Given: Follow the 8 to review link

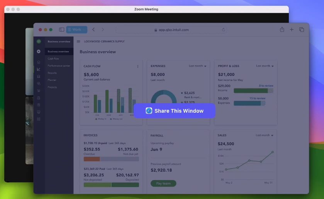Looking at the screenshot, I should click(266, 86).
